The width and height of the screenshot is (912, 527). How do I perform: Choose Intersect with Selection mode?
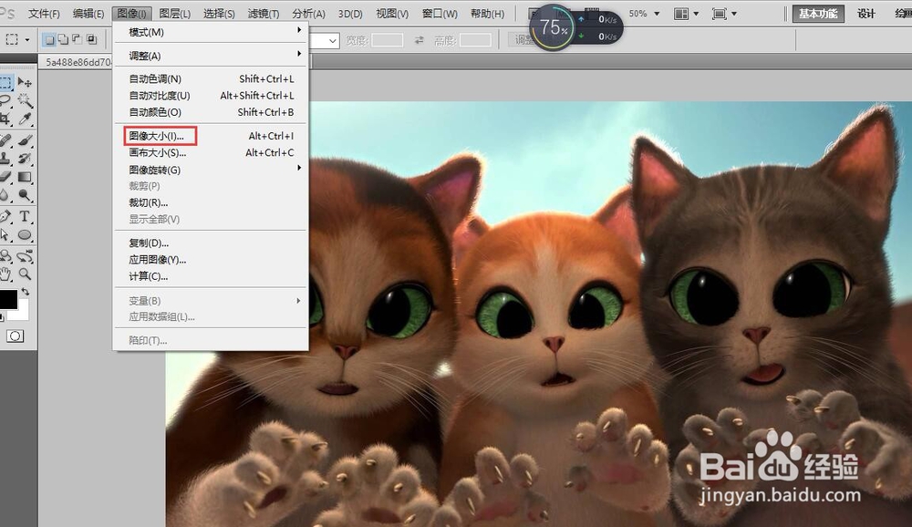pyautogui.click(x=91, y=39)
